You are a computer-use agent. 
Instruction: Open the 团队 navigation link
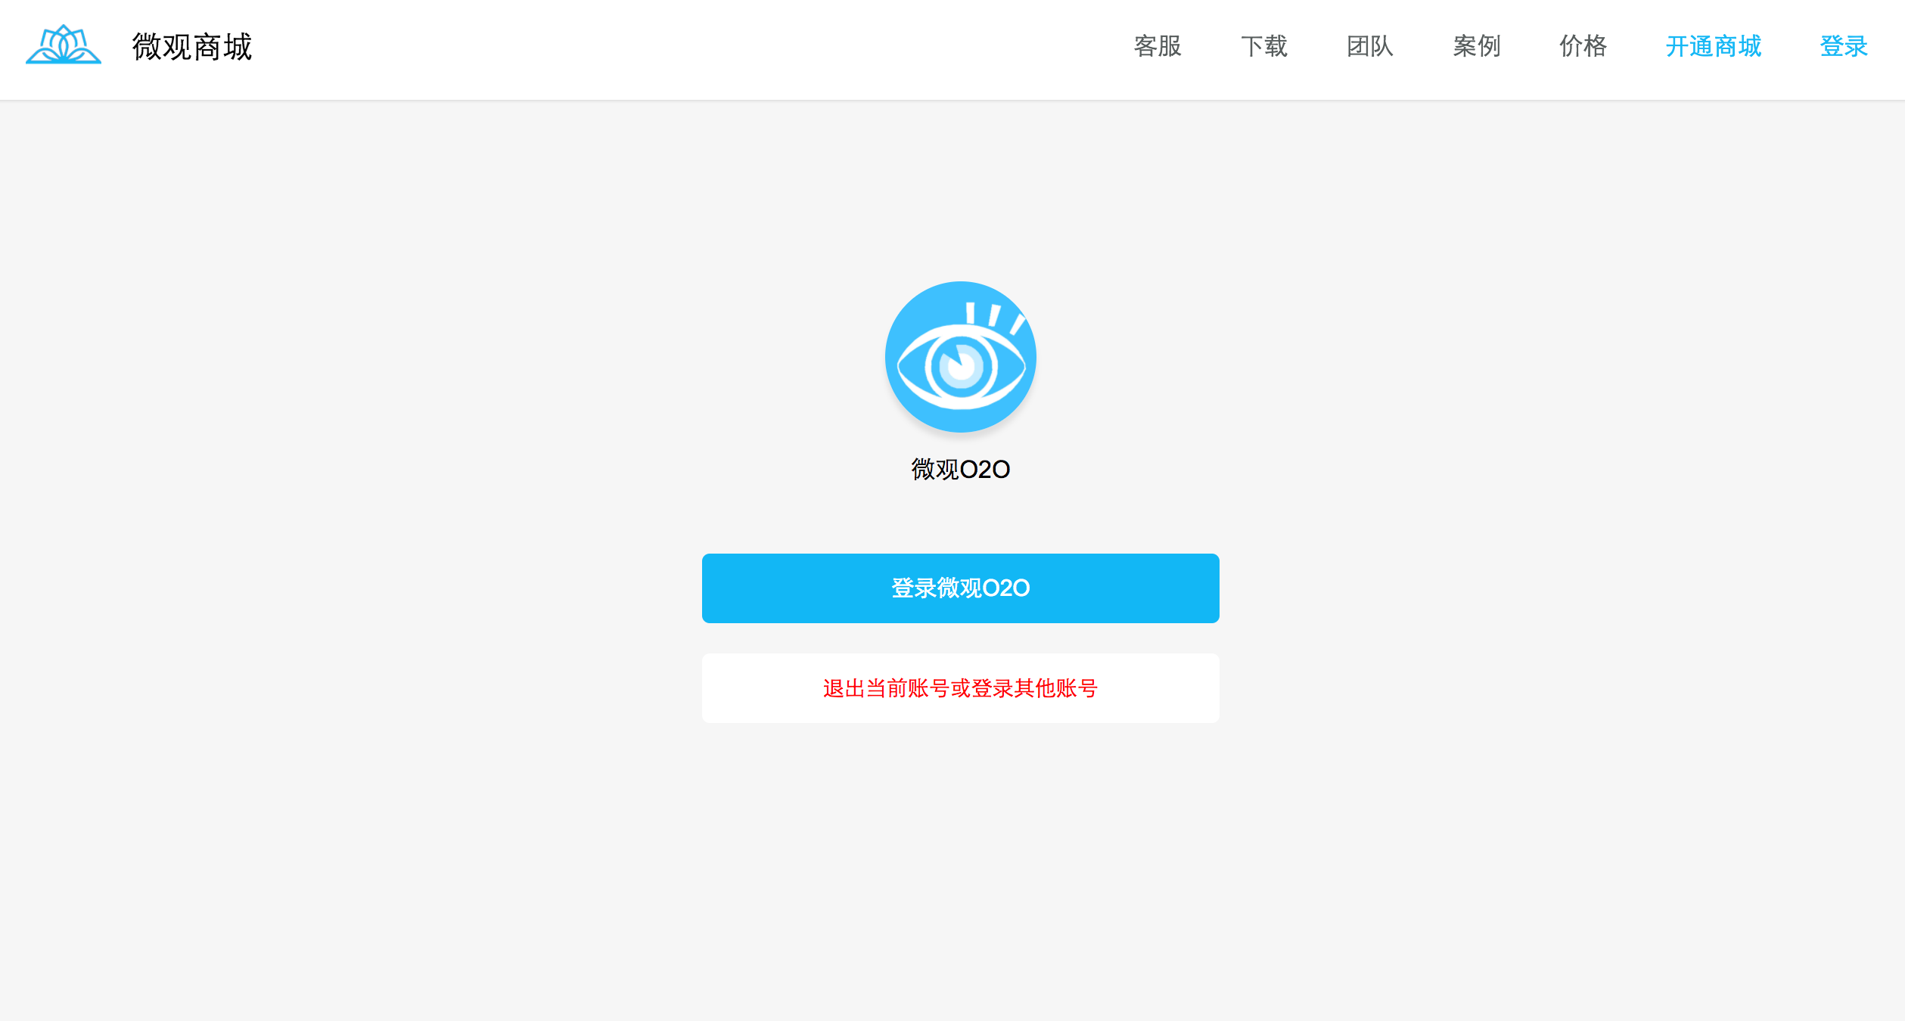pyautogui.click(x=1370, y=46)
